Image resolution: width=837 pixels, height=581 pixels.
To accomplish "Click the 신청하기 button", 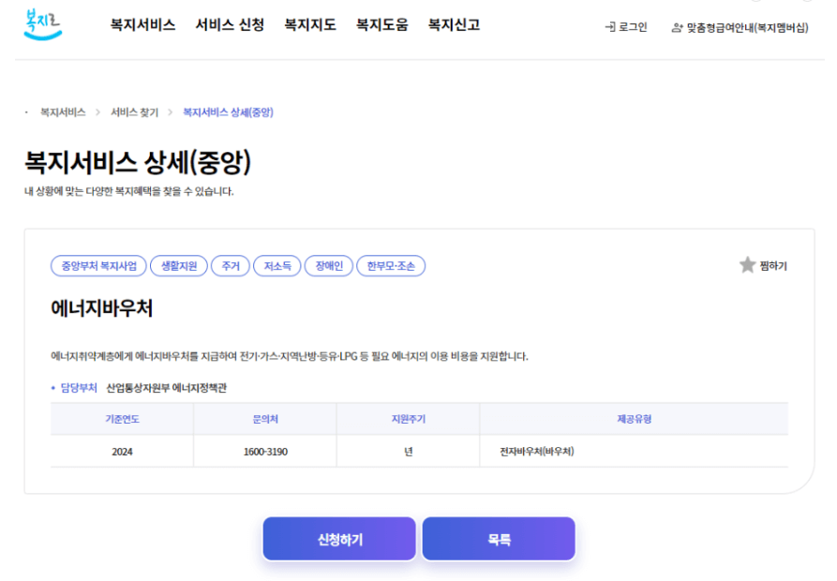I will 339,538.
